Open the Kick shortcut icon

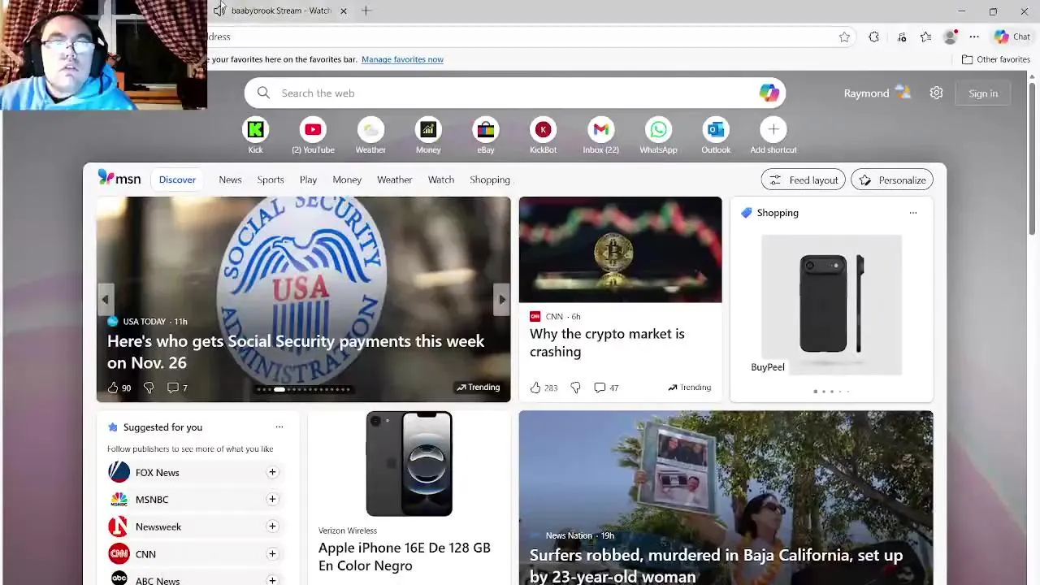point(255,129)
